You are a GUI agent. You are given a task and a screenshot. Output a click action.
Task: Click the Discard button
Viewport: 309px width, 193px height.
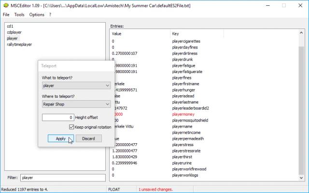point(89,138)
